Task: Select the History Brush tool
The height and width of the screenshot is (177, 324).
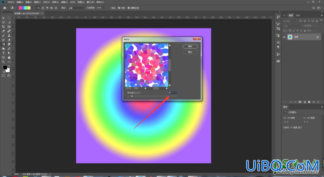Action: pyautogui.click(x=3, y=40)
